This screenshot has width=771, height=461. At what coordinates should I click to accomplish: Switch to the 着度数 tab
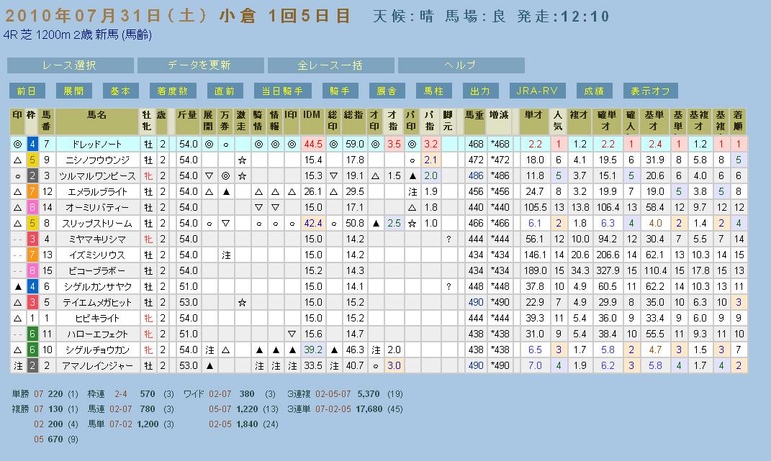pyautogui.click(x=173, y=91)
